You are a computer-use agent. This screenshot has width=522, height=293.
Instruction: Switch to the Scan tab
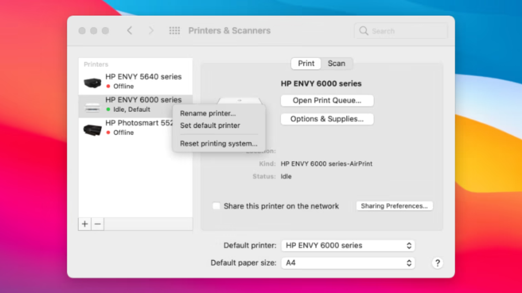(336, 64)
